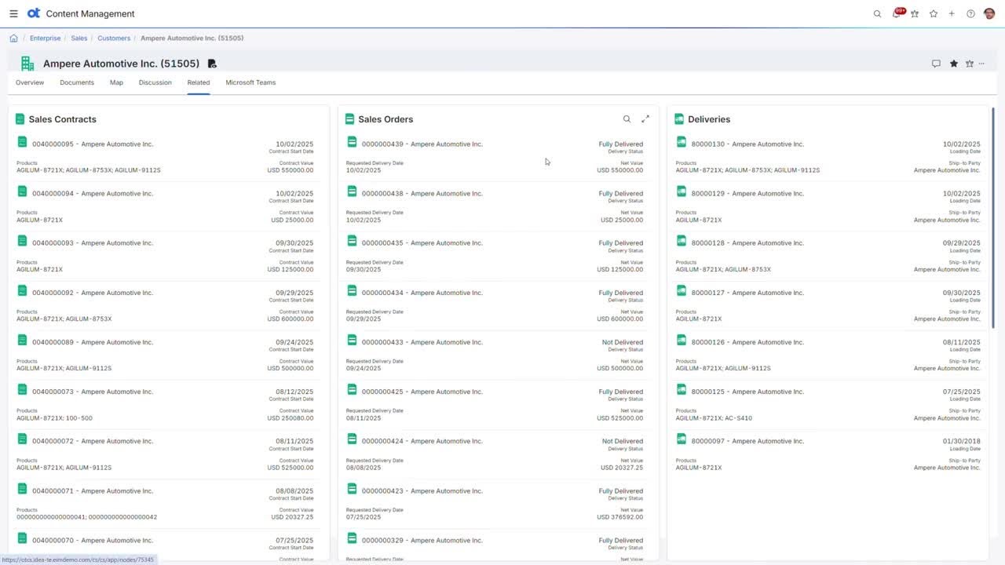Click the OpenText logo icon
1005x565 pixels.
pos(34,13)
